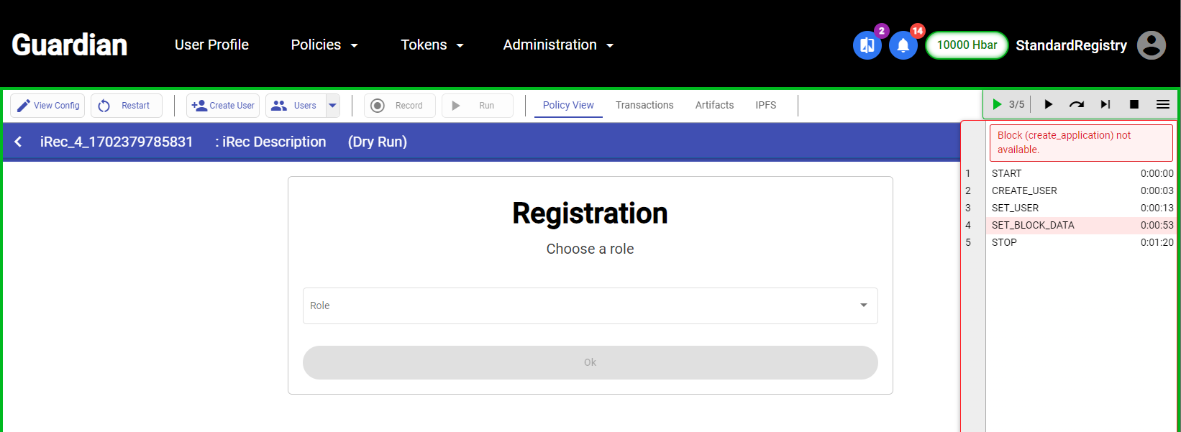Open the Role selection dropdown

coord(590,305)
